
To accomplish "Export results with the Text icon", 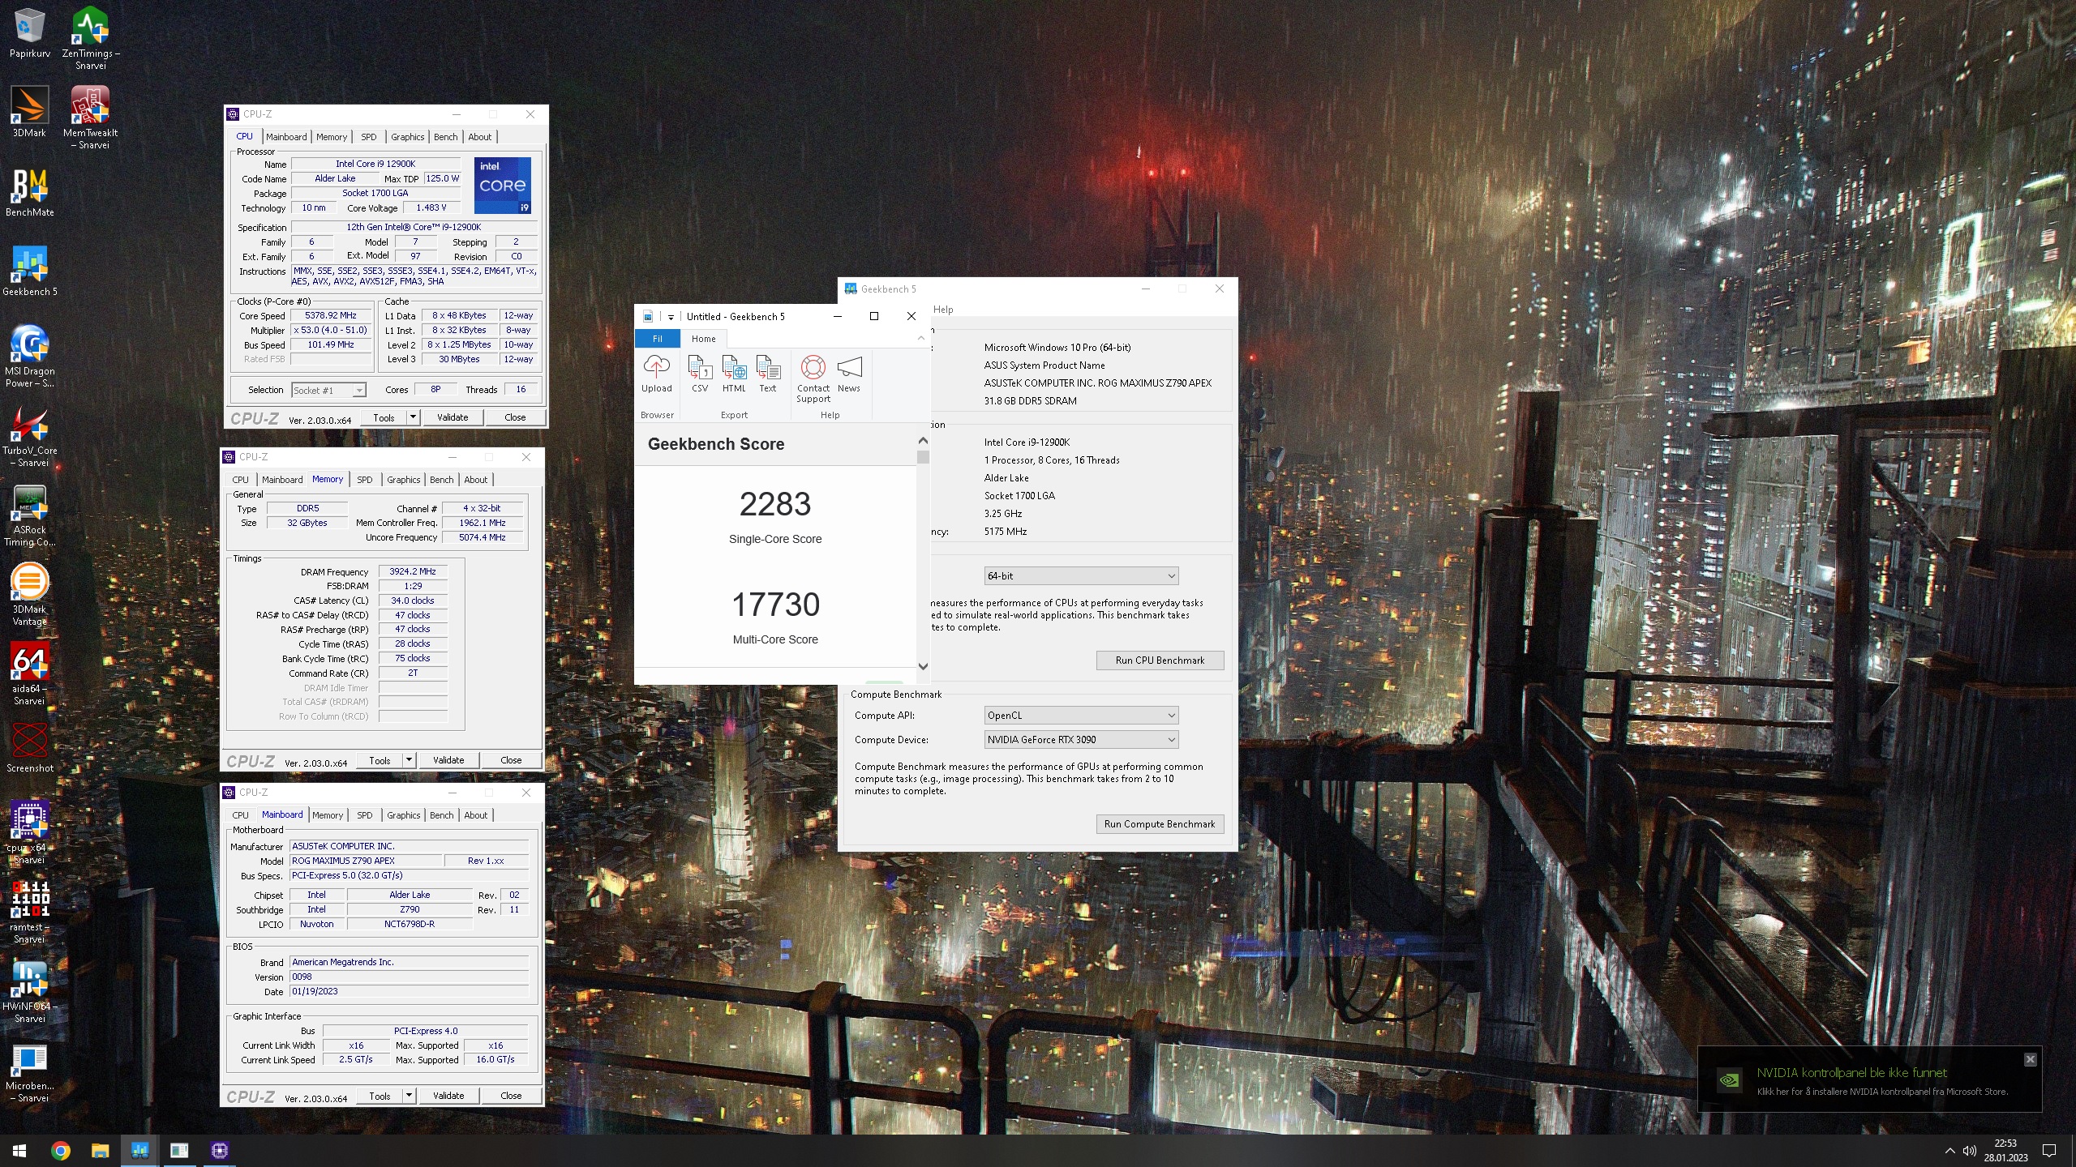I will click(768, 374).
